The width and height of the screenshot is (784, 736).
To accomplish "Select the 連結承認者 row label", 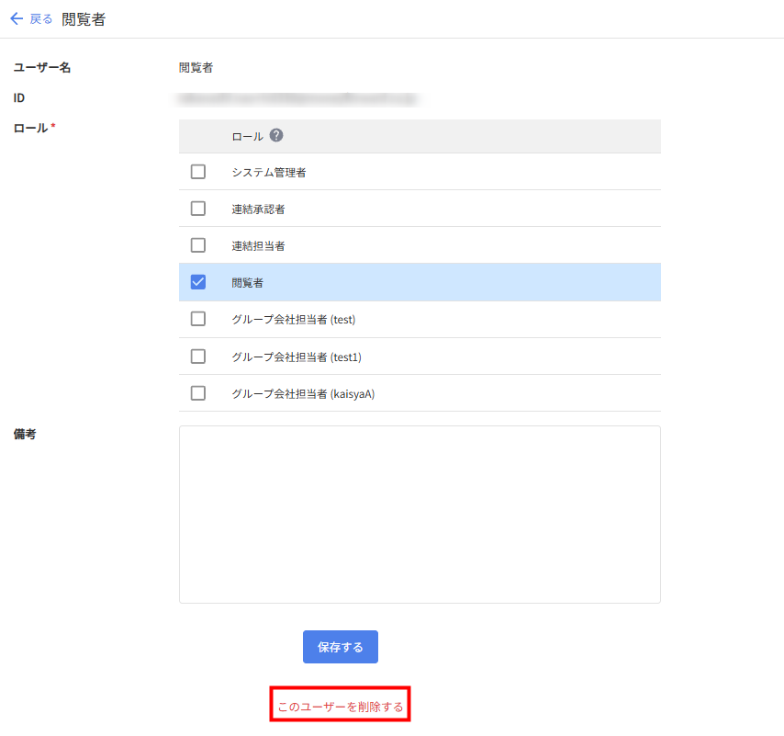I will click(x=258, y=209).
